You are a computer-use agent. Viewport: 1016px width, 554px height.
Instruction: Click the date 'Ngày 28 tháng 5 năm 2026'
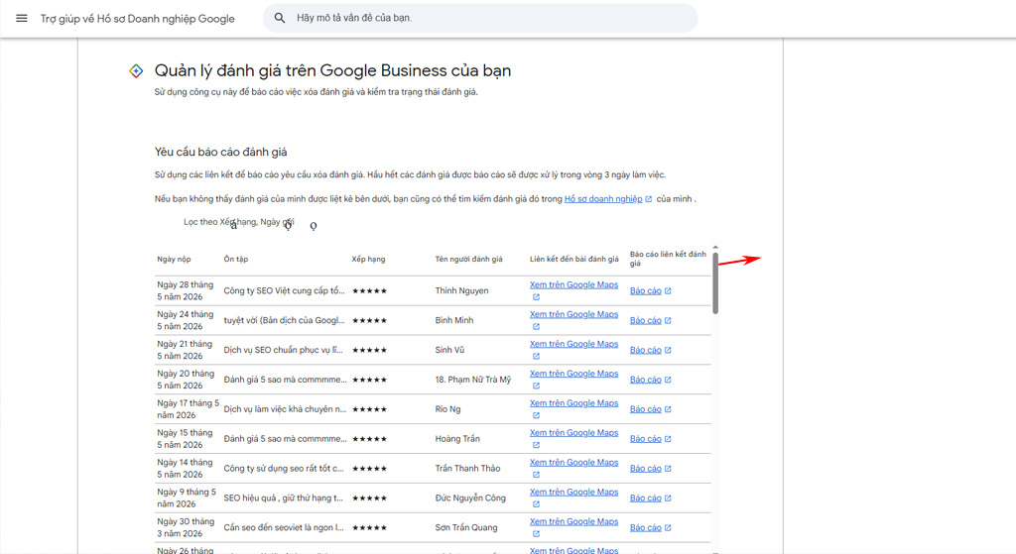coord(186,290)
